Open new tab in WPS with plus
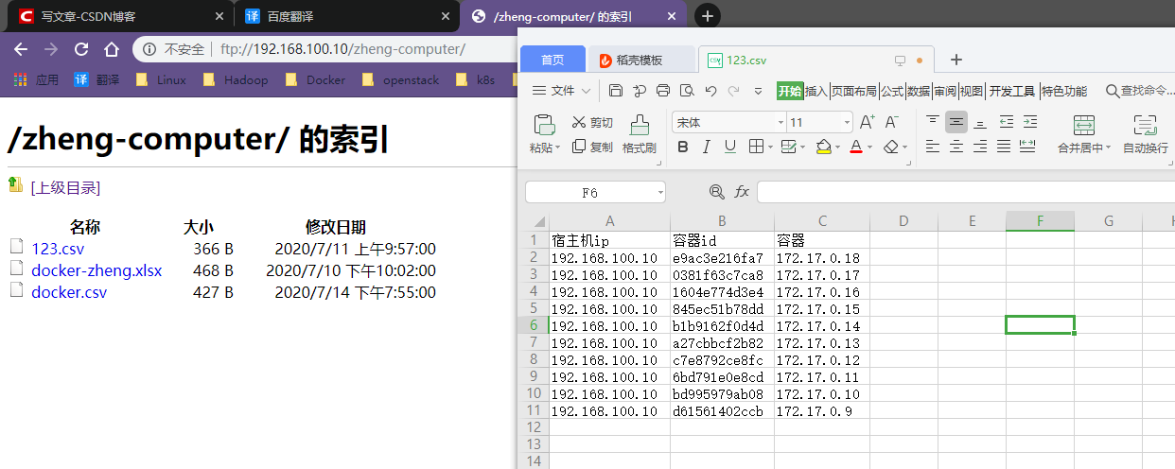Image resolution: width=1175 pixels, height=469 pixels. pyautogui.click(x=956, y=60)
